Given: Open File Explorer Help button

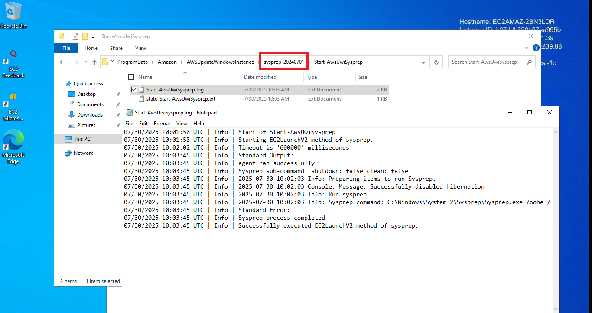Looking at the screenshot, I should tap(536, 48).
